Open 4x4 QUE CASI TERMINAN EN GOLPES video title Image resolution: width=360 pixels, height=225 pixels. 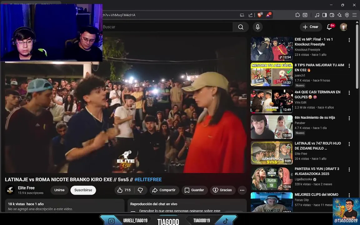click(317, 94)
